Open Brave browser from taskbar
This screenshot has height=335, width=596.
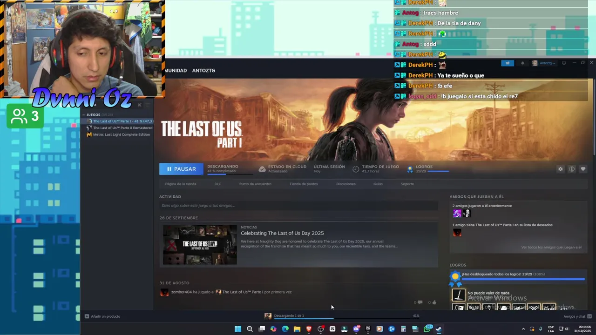tap(309, 329)
